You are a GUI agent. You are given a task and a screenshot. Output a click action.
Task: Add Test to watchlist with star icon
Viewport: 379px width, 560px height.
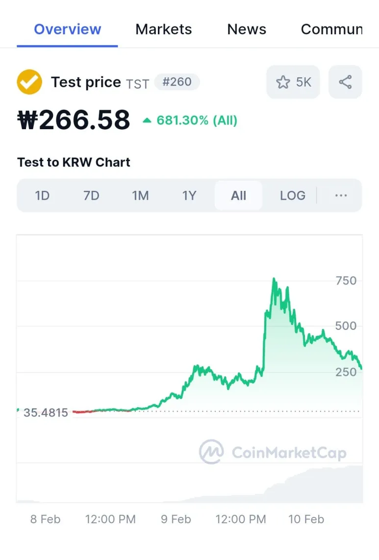pos(293,82)
